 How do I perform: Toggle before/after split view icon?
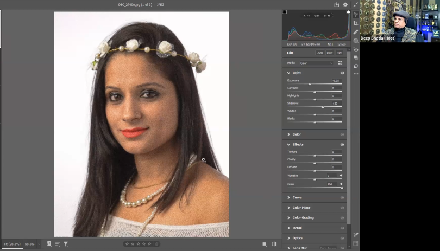click(274, 244)
